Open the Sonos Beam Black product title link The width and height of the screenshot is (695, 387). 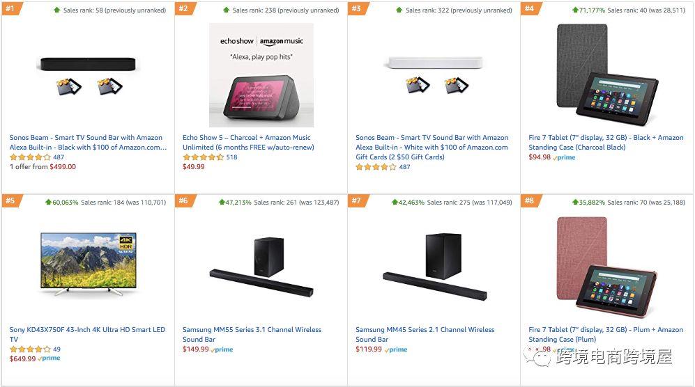point(86,142)
